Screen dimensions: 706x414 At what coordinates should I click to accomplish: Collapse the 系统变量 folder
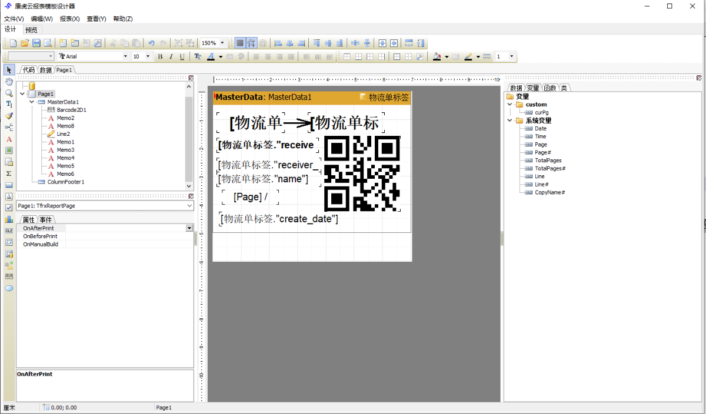[509, 121]
